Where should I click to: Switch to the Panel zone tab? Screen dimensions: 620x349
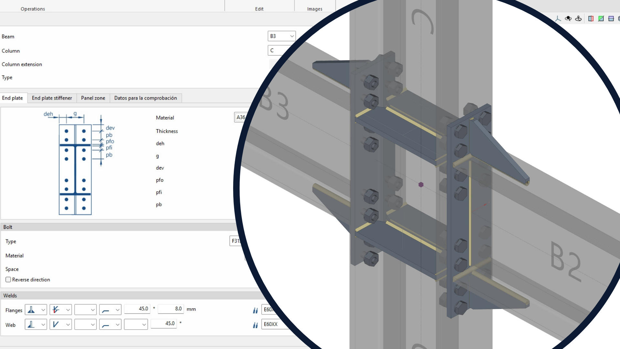pos(93,98)
